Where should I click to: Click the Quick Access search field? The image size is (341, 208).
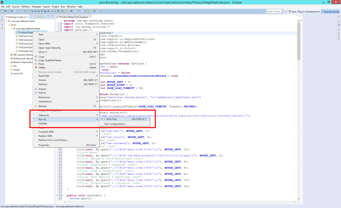tap(274, 11)
